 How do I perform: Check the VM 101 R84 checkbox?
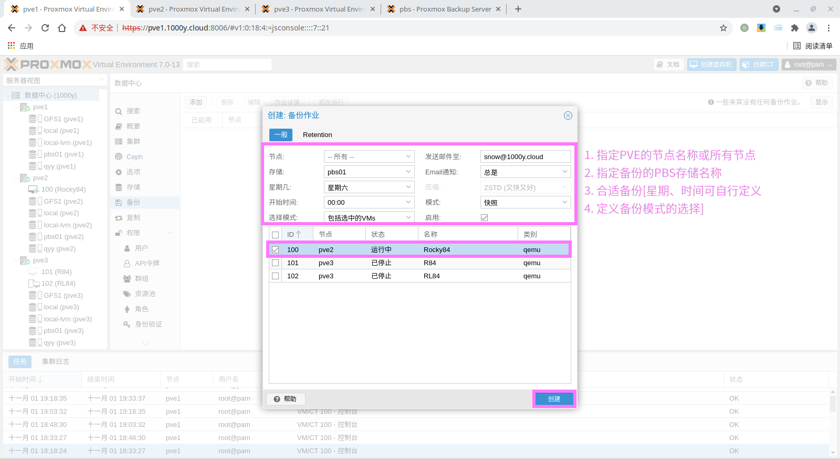pos(276,263)
